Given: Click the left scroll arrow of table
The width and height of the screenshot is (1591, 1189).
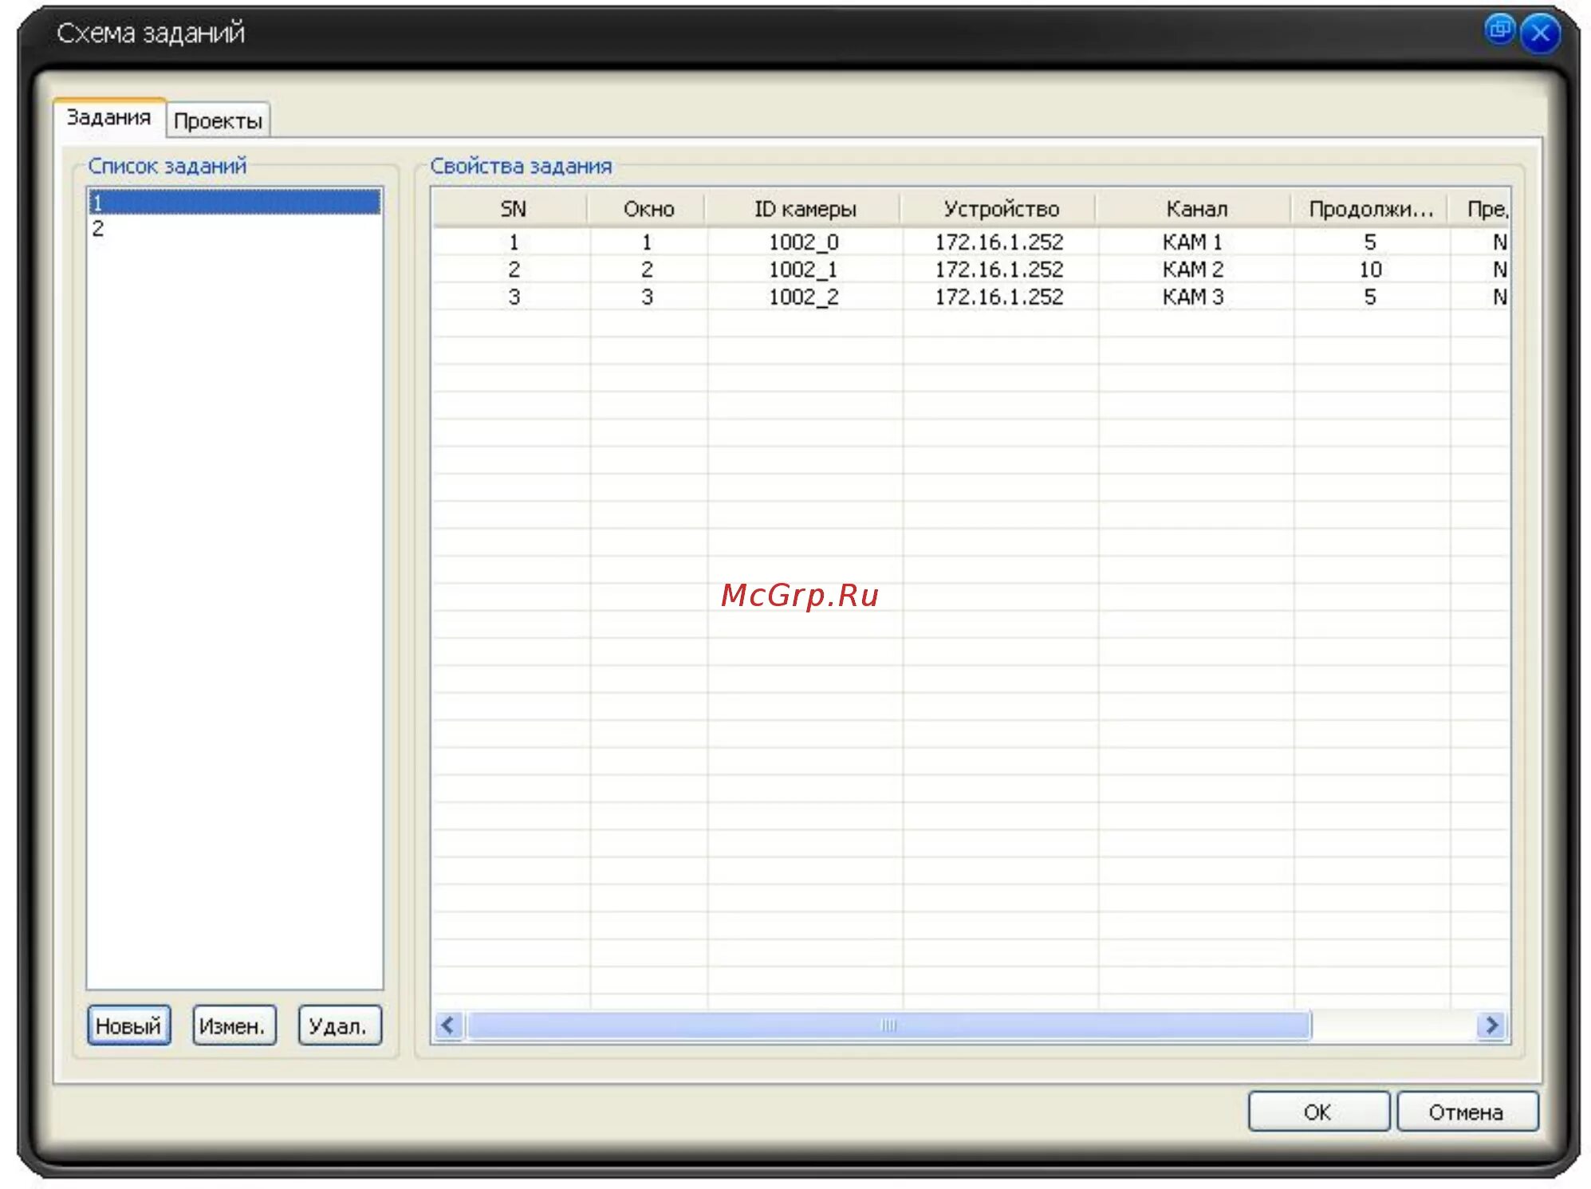Looking at the screenshot, I should point(449,1026).
